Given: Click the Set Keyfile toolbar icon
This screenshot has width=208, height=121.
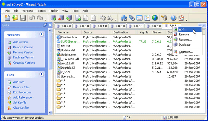Looking at the screenshot, I should pyautogui.click(x=103, y=18).
